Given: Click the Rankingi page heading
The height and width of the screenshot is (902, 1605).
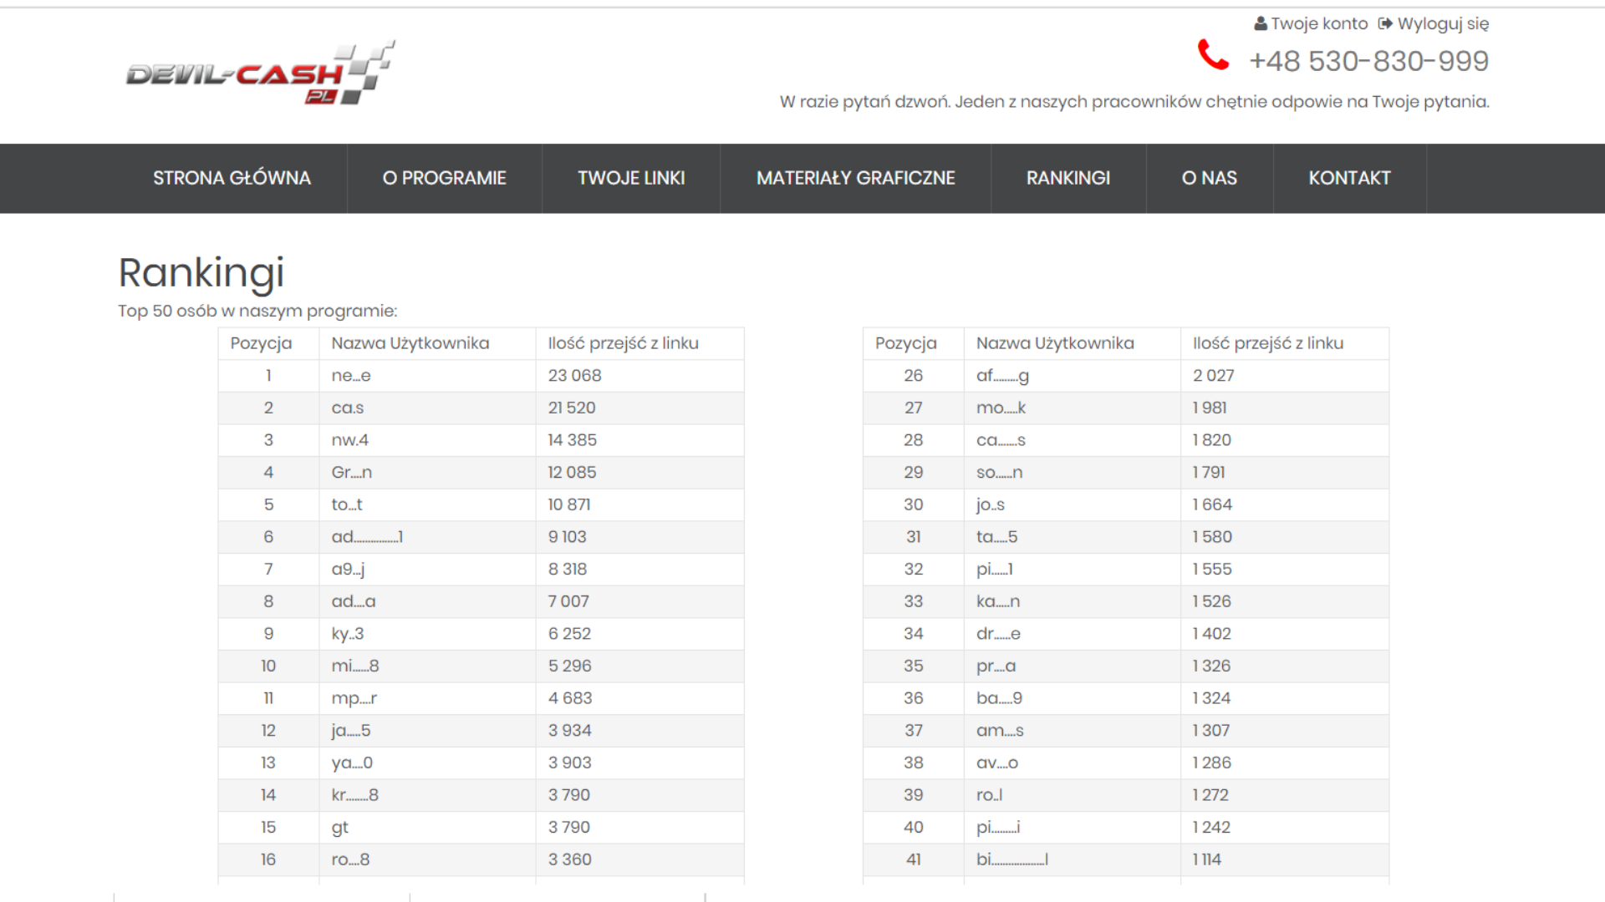Looking at the screenshot, I should (x=201, y=273).
